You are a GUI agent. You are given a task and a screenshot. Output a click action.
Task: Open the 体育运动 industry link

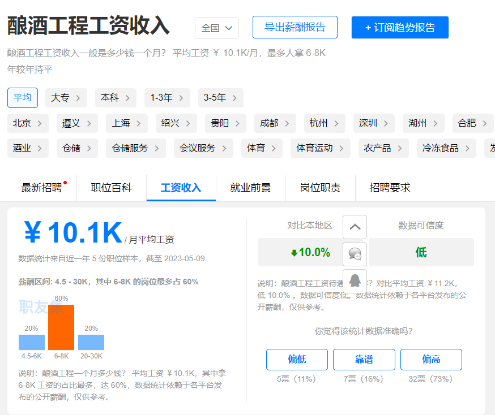click(x=321, y=148)
